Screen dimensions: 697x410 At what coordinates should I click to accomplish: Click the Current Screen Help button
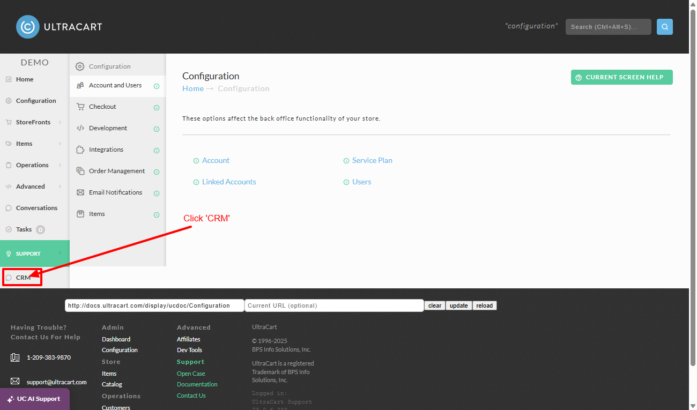click(x=622, y=77)
